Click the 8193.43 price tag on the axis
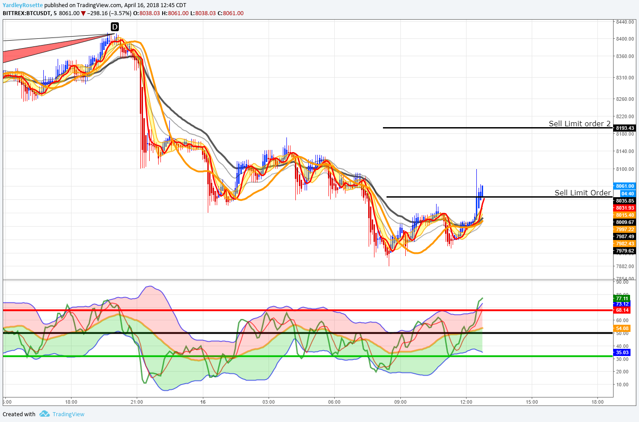The width and height of the screenshot is (639, 422). pos(625,128)
